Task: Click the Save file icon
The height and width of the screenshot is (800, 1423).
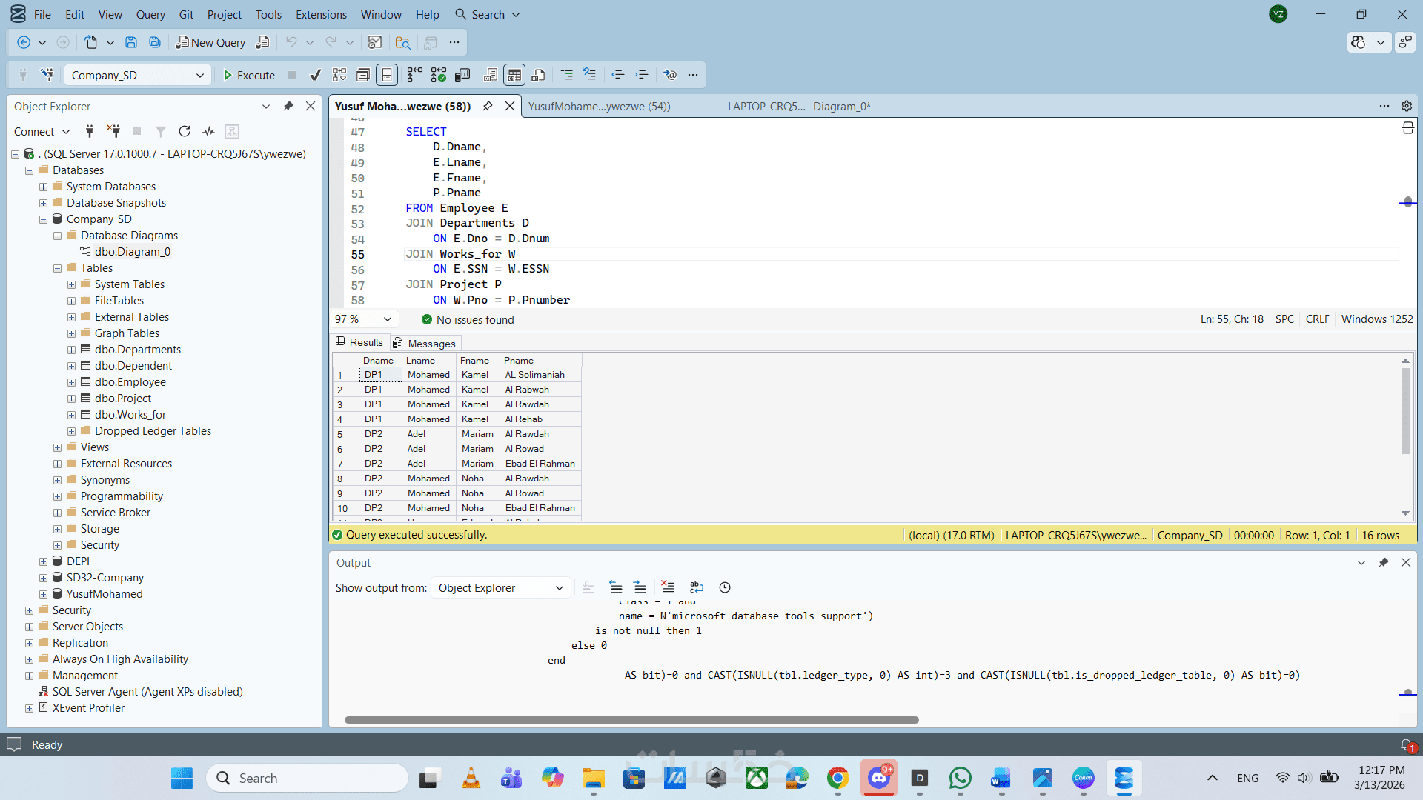Action: [x=131, y=42]
